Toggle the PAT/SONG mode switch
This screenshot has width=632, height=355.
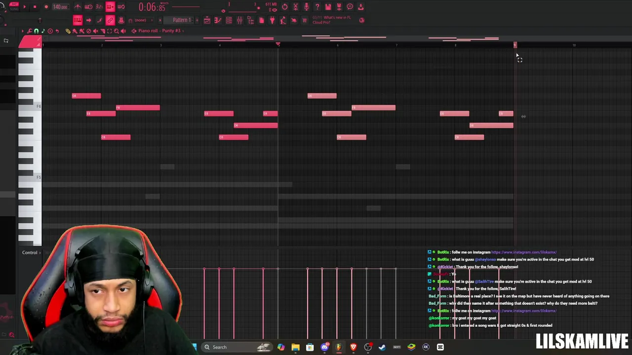(14, 6)
